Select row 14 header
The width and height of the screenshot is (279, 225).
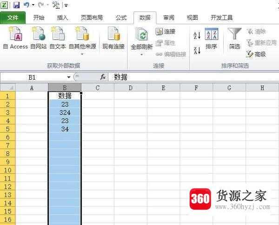[7, 203]
